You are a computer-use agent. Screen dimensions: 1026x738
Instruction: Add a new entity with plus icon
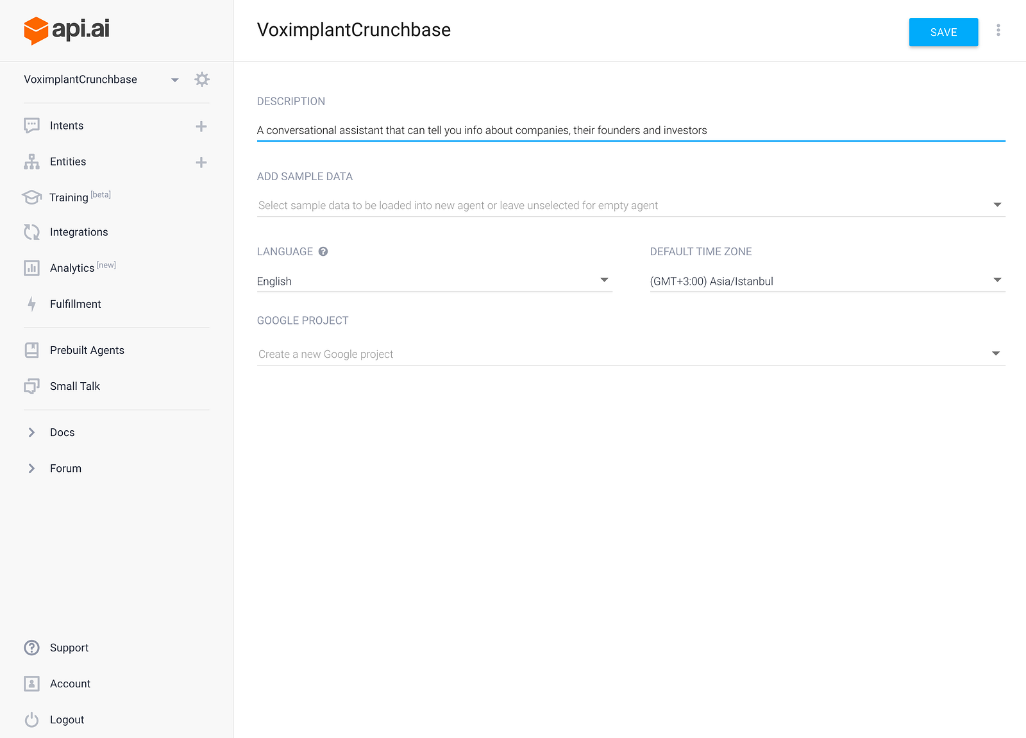(201, 162)
